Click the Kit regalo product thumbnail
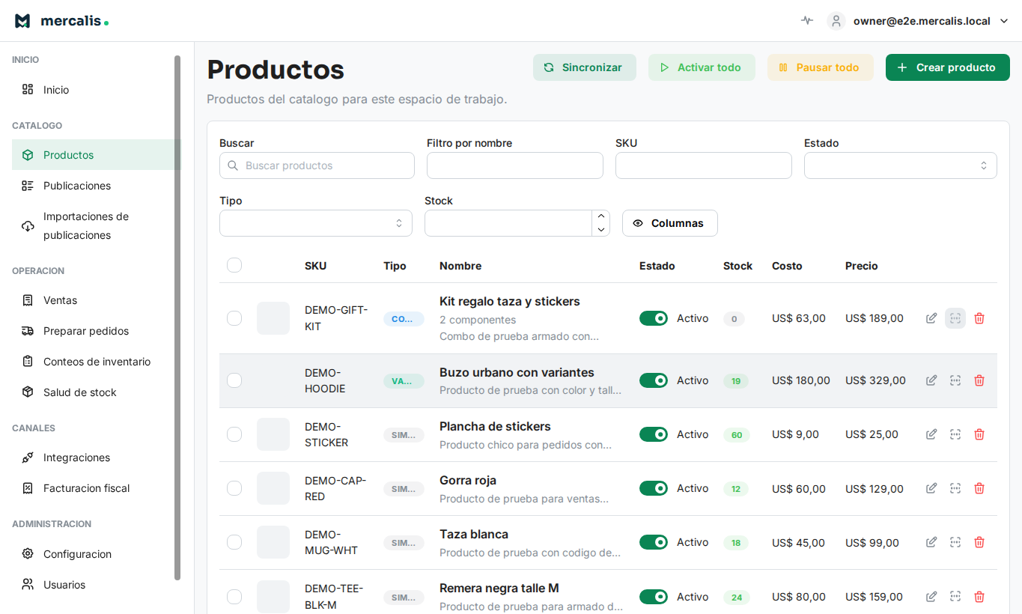This screenshot has height=614, width=1022. click(273, 318)
